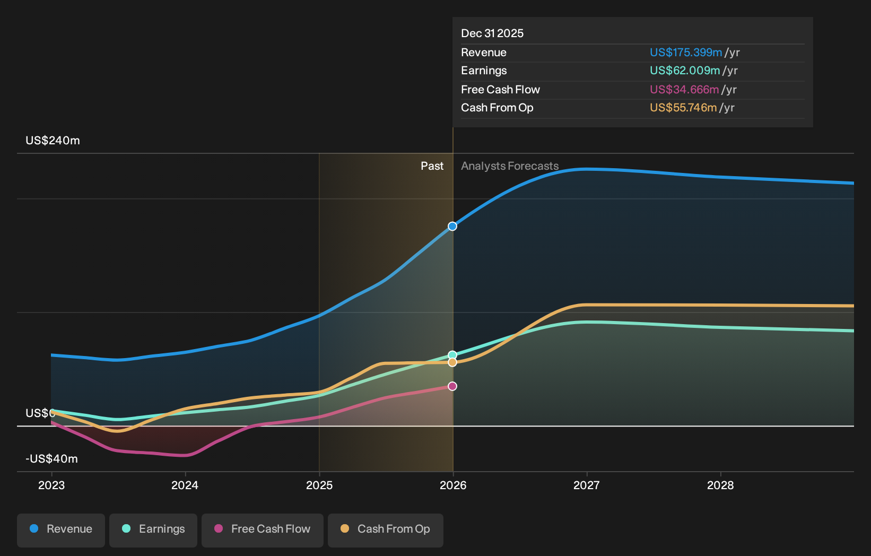Toggle the Revenue series legend button
Screen dimensions: 871x556
pos(61,530)
